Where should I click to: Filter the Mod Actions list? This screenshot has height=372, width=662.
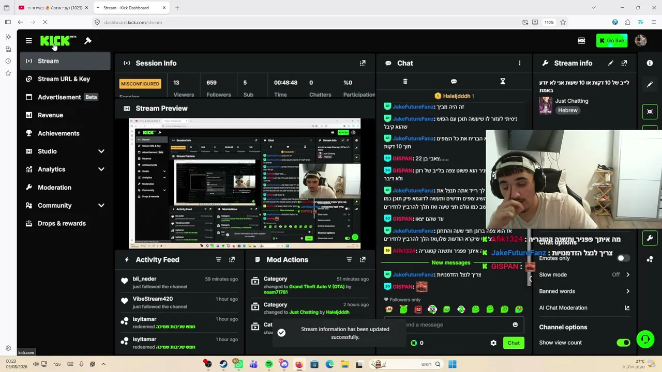(349, 259)
